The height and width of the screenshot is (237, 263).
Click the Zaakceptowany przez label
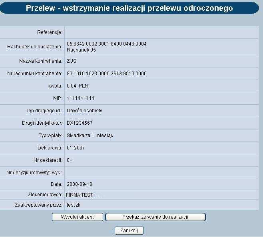point(39,205)
